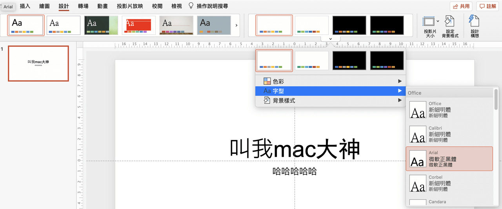The width and height of the screenshot is (502, 209).
Task: Open the 檢視 tab
Action: click(x=176, y=6)
